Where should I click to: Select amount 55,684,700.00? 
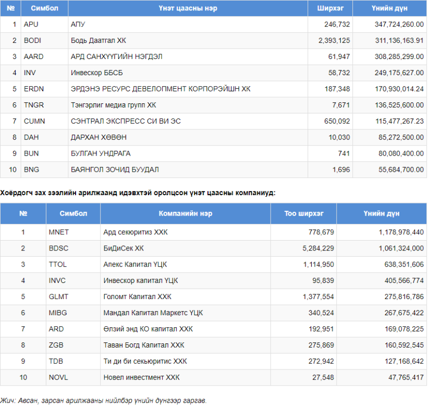[401, 170]
